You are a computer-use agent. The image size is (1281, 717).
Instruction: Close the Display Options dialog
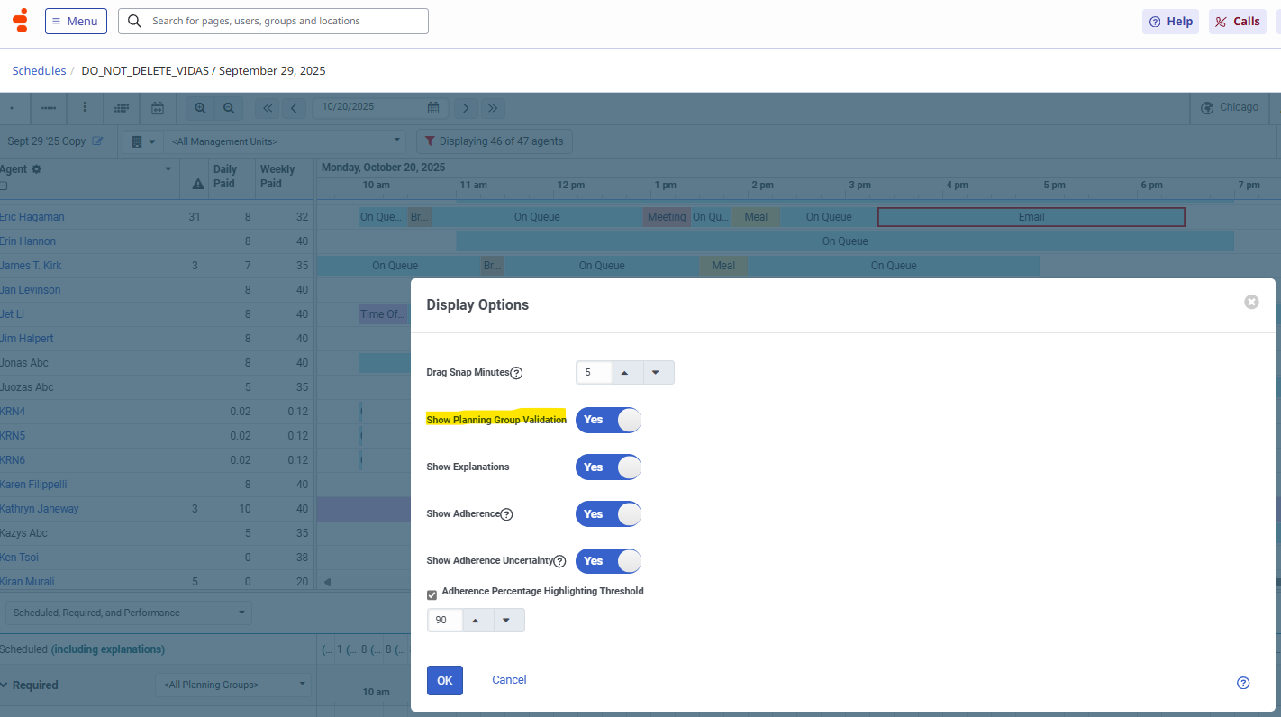tap(1251, 302)
